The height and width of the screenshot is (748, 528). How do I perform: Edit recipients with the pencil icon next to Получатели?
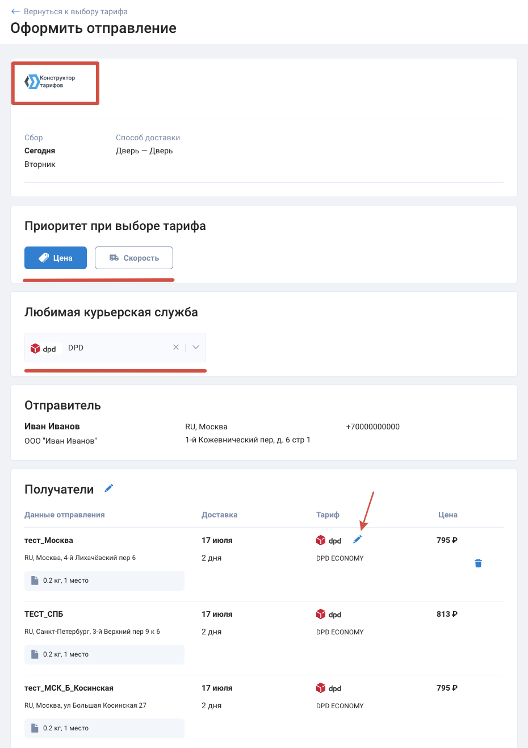click(109, 488)
